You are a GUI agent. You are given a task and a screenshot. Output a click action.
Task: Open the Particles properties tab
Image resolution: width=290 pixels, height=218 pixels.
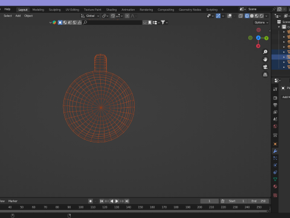pyautogui.click(x=275, y=158)
